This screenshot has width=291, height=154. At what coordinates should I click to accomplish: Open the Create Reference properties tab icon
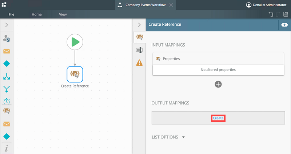[140, 37]
